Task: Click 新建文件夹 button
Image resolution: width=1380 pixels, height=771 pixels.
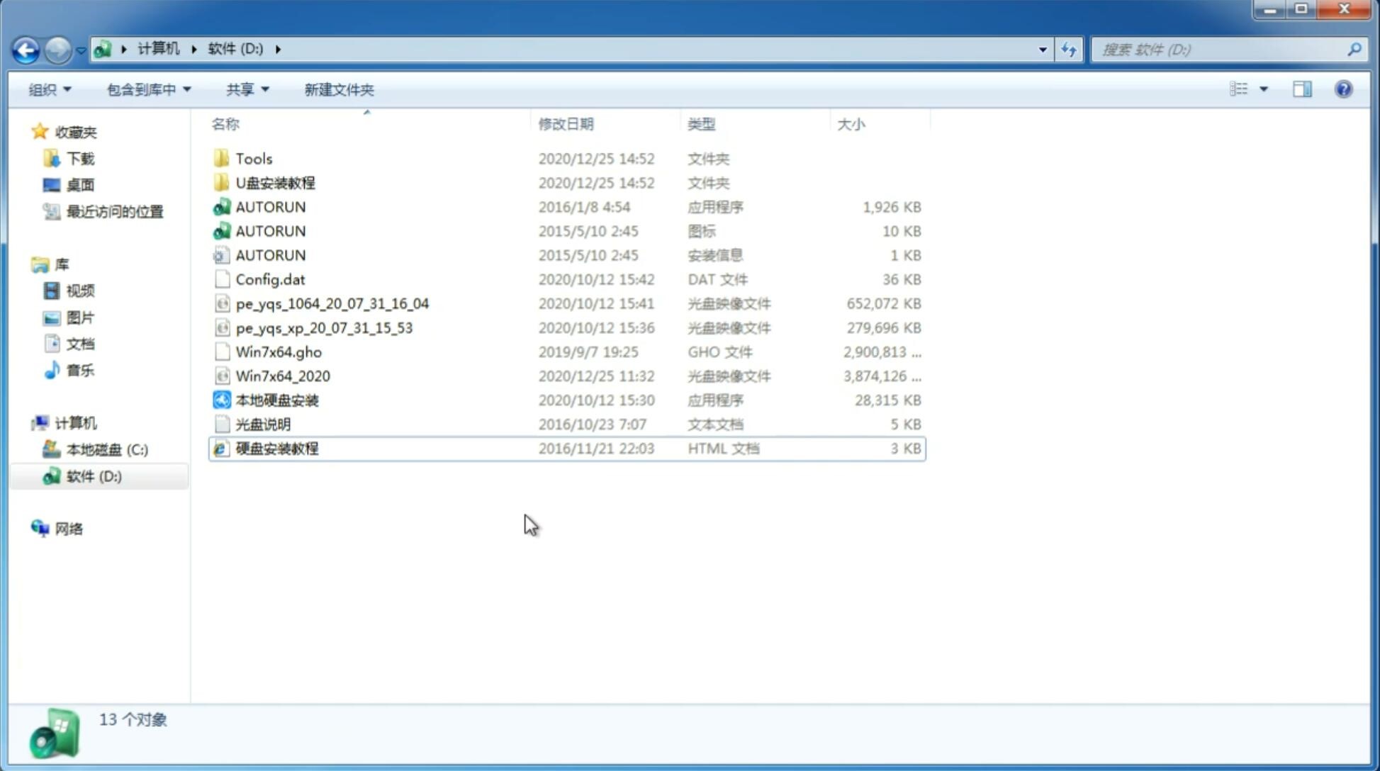Action: (x=338, y=88)
